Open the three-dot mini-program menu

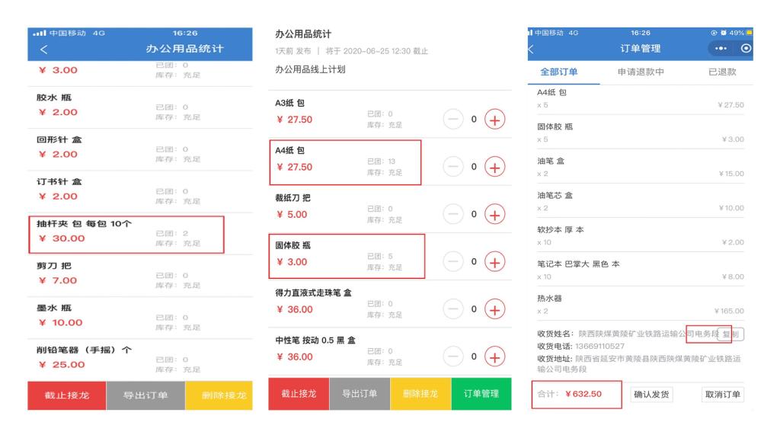click(x=718, y=49)
